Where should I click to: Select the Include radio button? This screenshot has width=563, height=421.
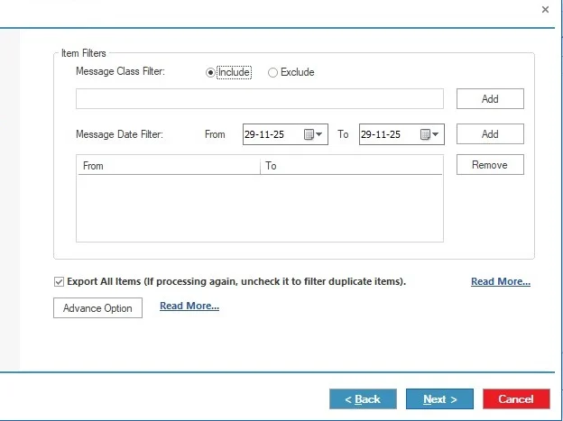tap(210, 72)
